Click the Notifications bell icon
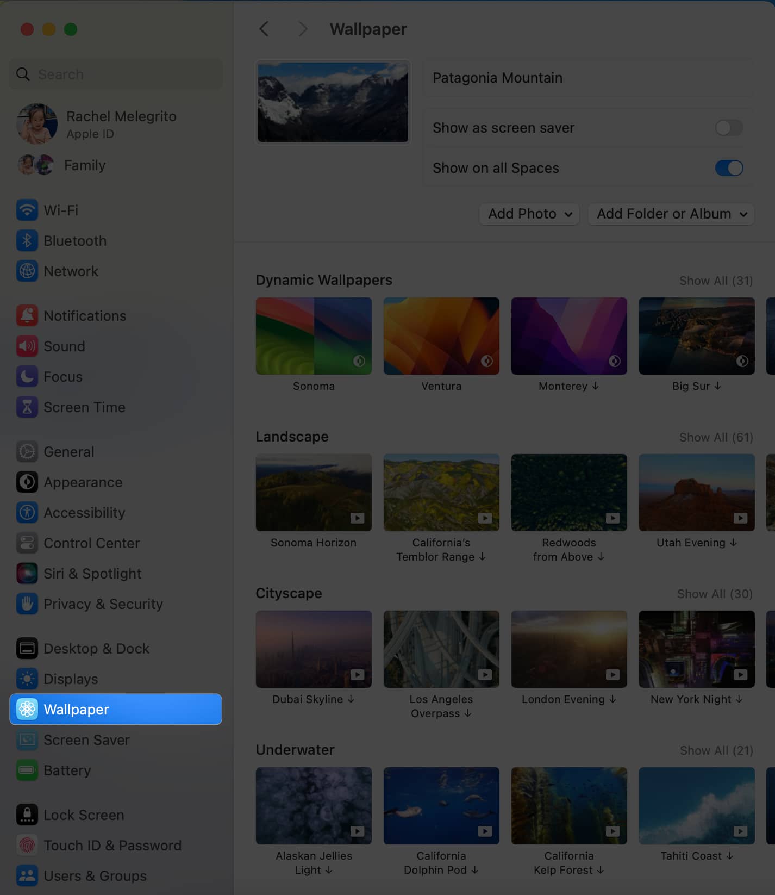 point(27,315)
